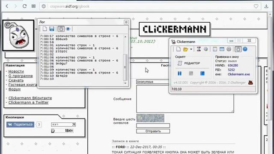Click the brown stamp icon next to copyright text
Viewport: 274px width, 154px height.
(250, 83)
